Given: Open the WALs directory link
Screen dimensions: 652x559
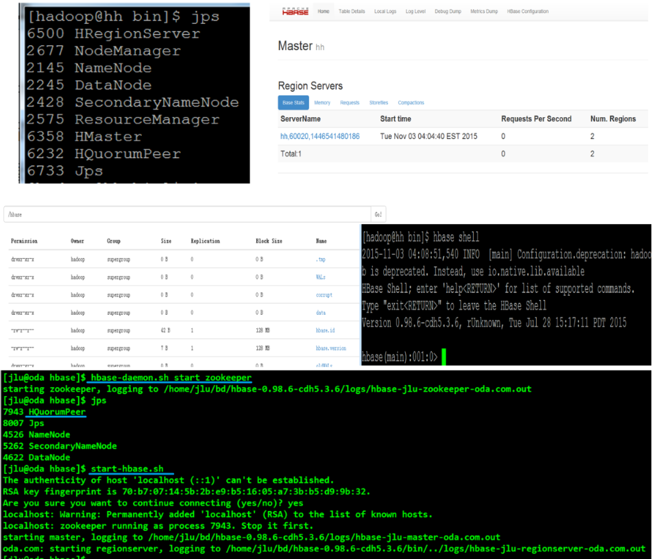Looking at the screenshot, I should pyautogui.click(x=321, y=277).
